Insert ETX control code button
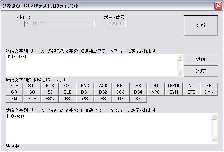The height and width of the screenshot is (152, 224). coord(50,86)
